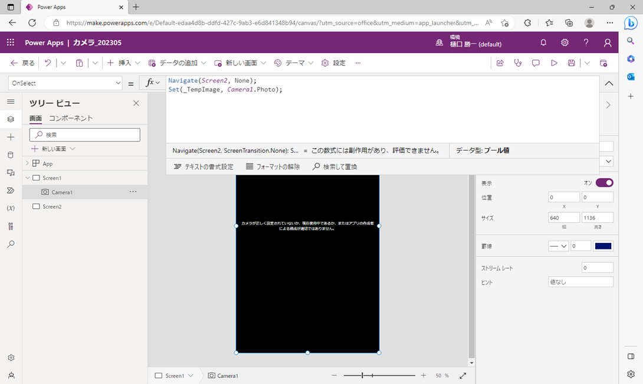Screen dimensions: 643x384
Task: Open the app checker stethoscope icon
Action: coord(518,63)
